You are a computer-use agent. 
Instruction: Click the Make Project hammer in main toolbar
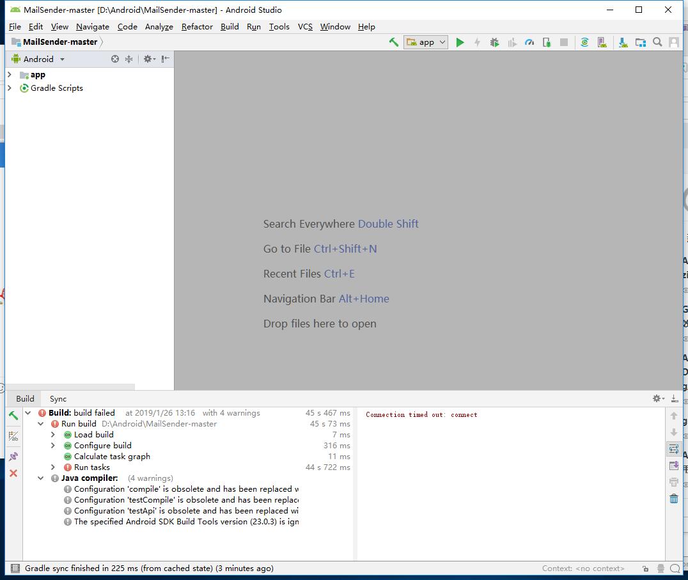tap(394, 42)
